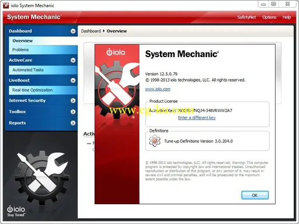Viewport: 299px width, 224px height.
Task: Collapse the Dashboard section
Action: [x=73, y=31]
